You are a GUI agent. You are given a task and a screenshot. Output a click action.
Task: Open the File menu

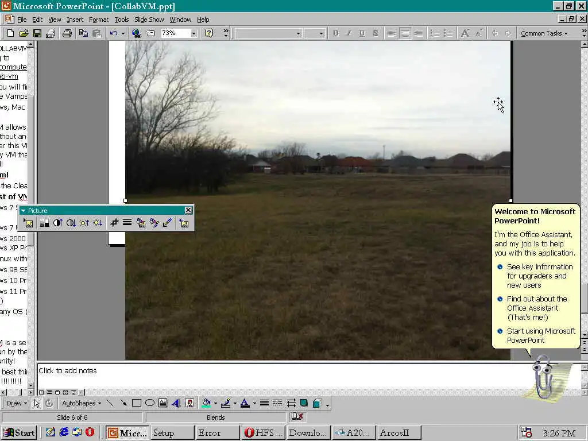click(22, 20)
